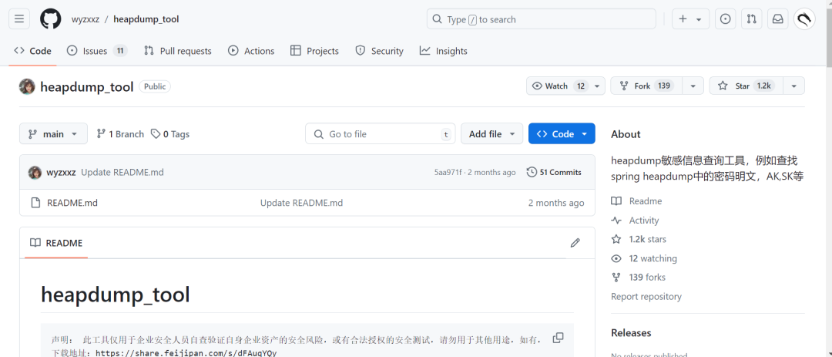832x357 pixels.
Task: Open the commit history clock icon
Action: [531, 172]
